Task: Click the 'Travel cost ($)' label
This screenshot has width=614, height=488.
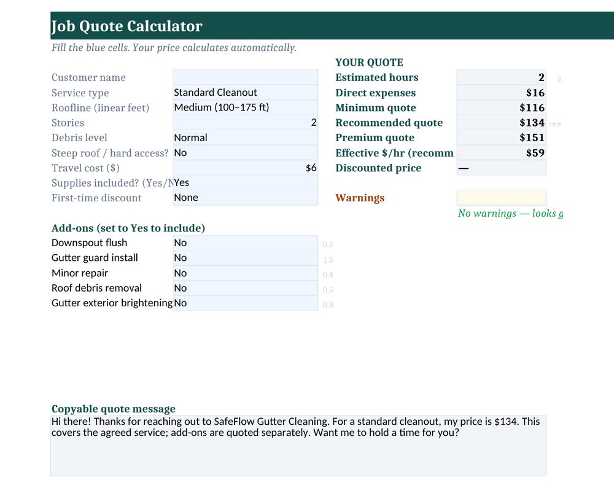Action: 85,168
